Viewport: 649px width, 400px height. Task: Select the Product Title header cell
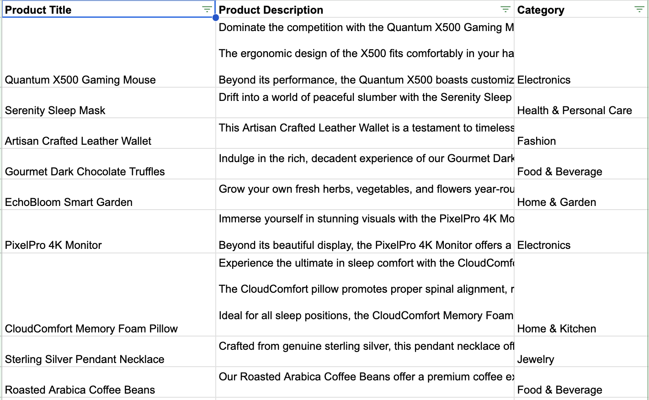click(91, 9)
